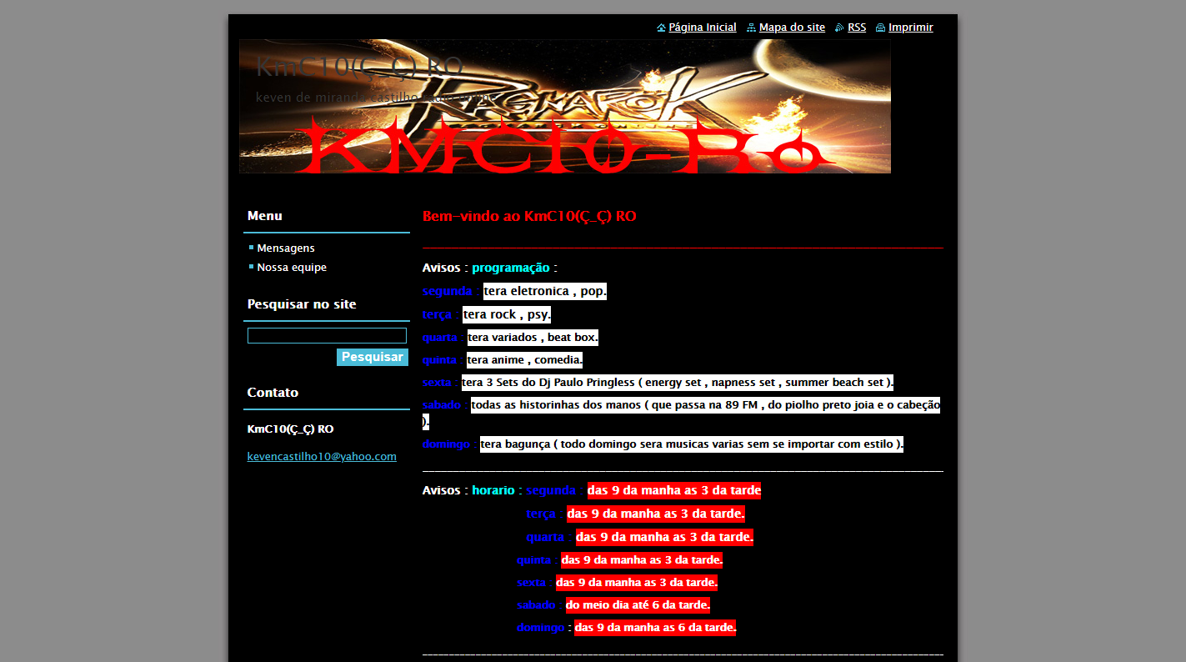Image resolution: width=1186 pixels, height=662 pixels.
Task: Click the cyan horario text
Action: pos(493,490)
